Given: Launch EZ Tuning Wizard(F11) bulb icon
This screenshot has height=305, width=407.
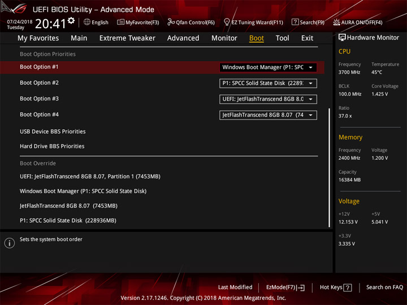Looking at the screenshot, I should [227, 22].
